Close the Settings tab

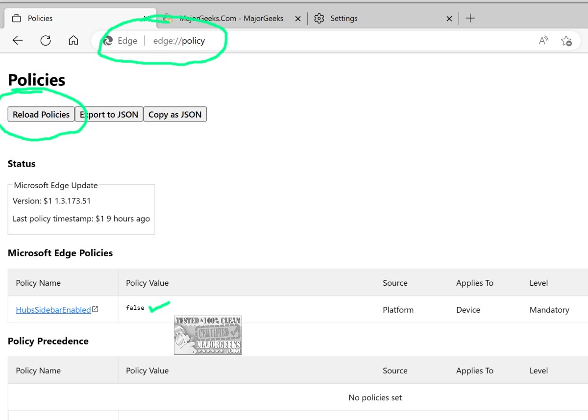click(x=449, y=19)
